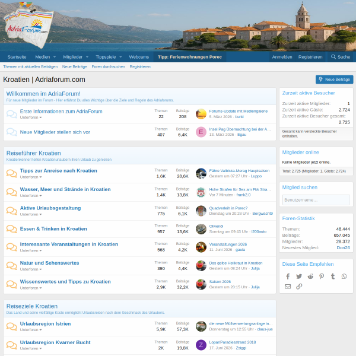Click forum icon beside Wasser, Meer und Strände
The image size is (356, 356).
[12, 192]
